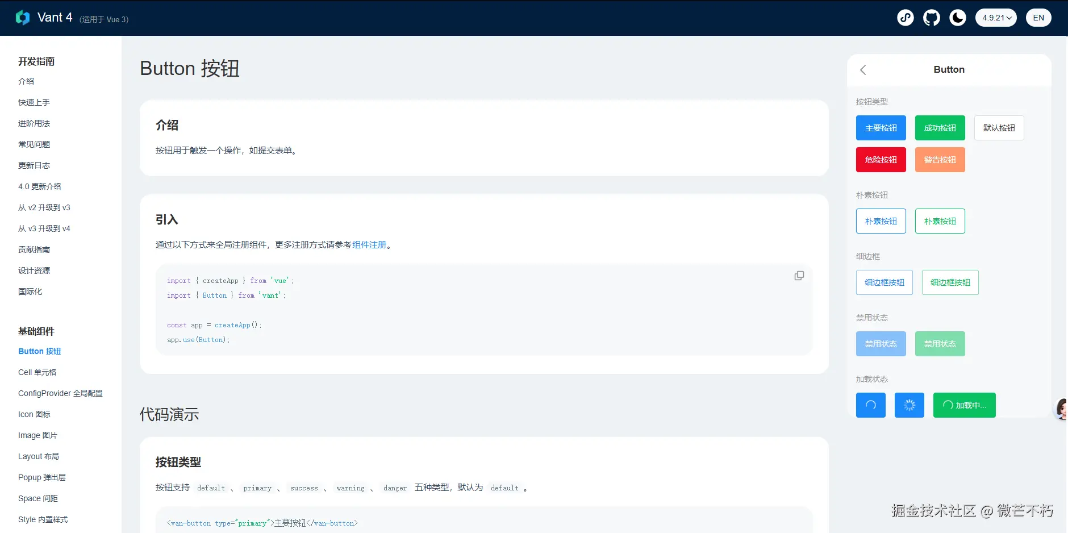Click the 'danger' inline code word
Screen dimensions: 1068x533
click(395, 488)
